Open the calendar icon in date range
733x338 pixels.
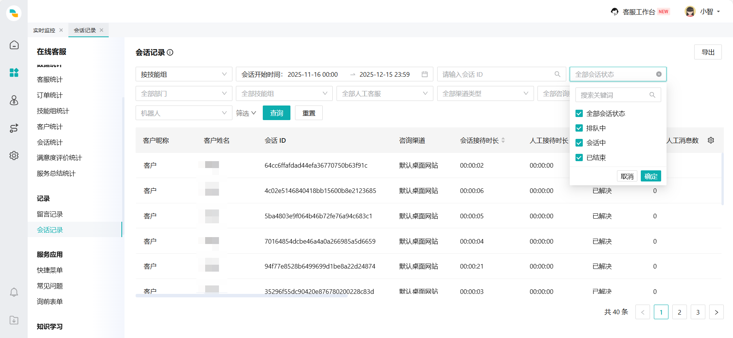click(x=425, y=74)
